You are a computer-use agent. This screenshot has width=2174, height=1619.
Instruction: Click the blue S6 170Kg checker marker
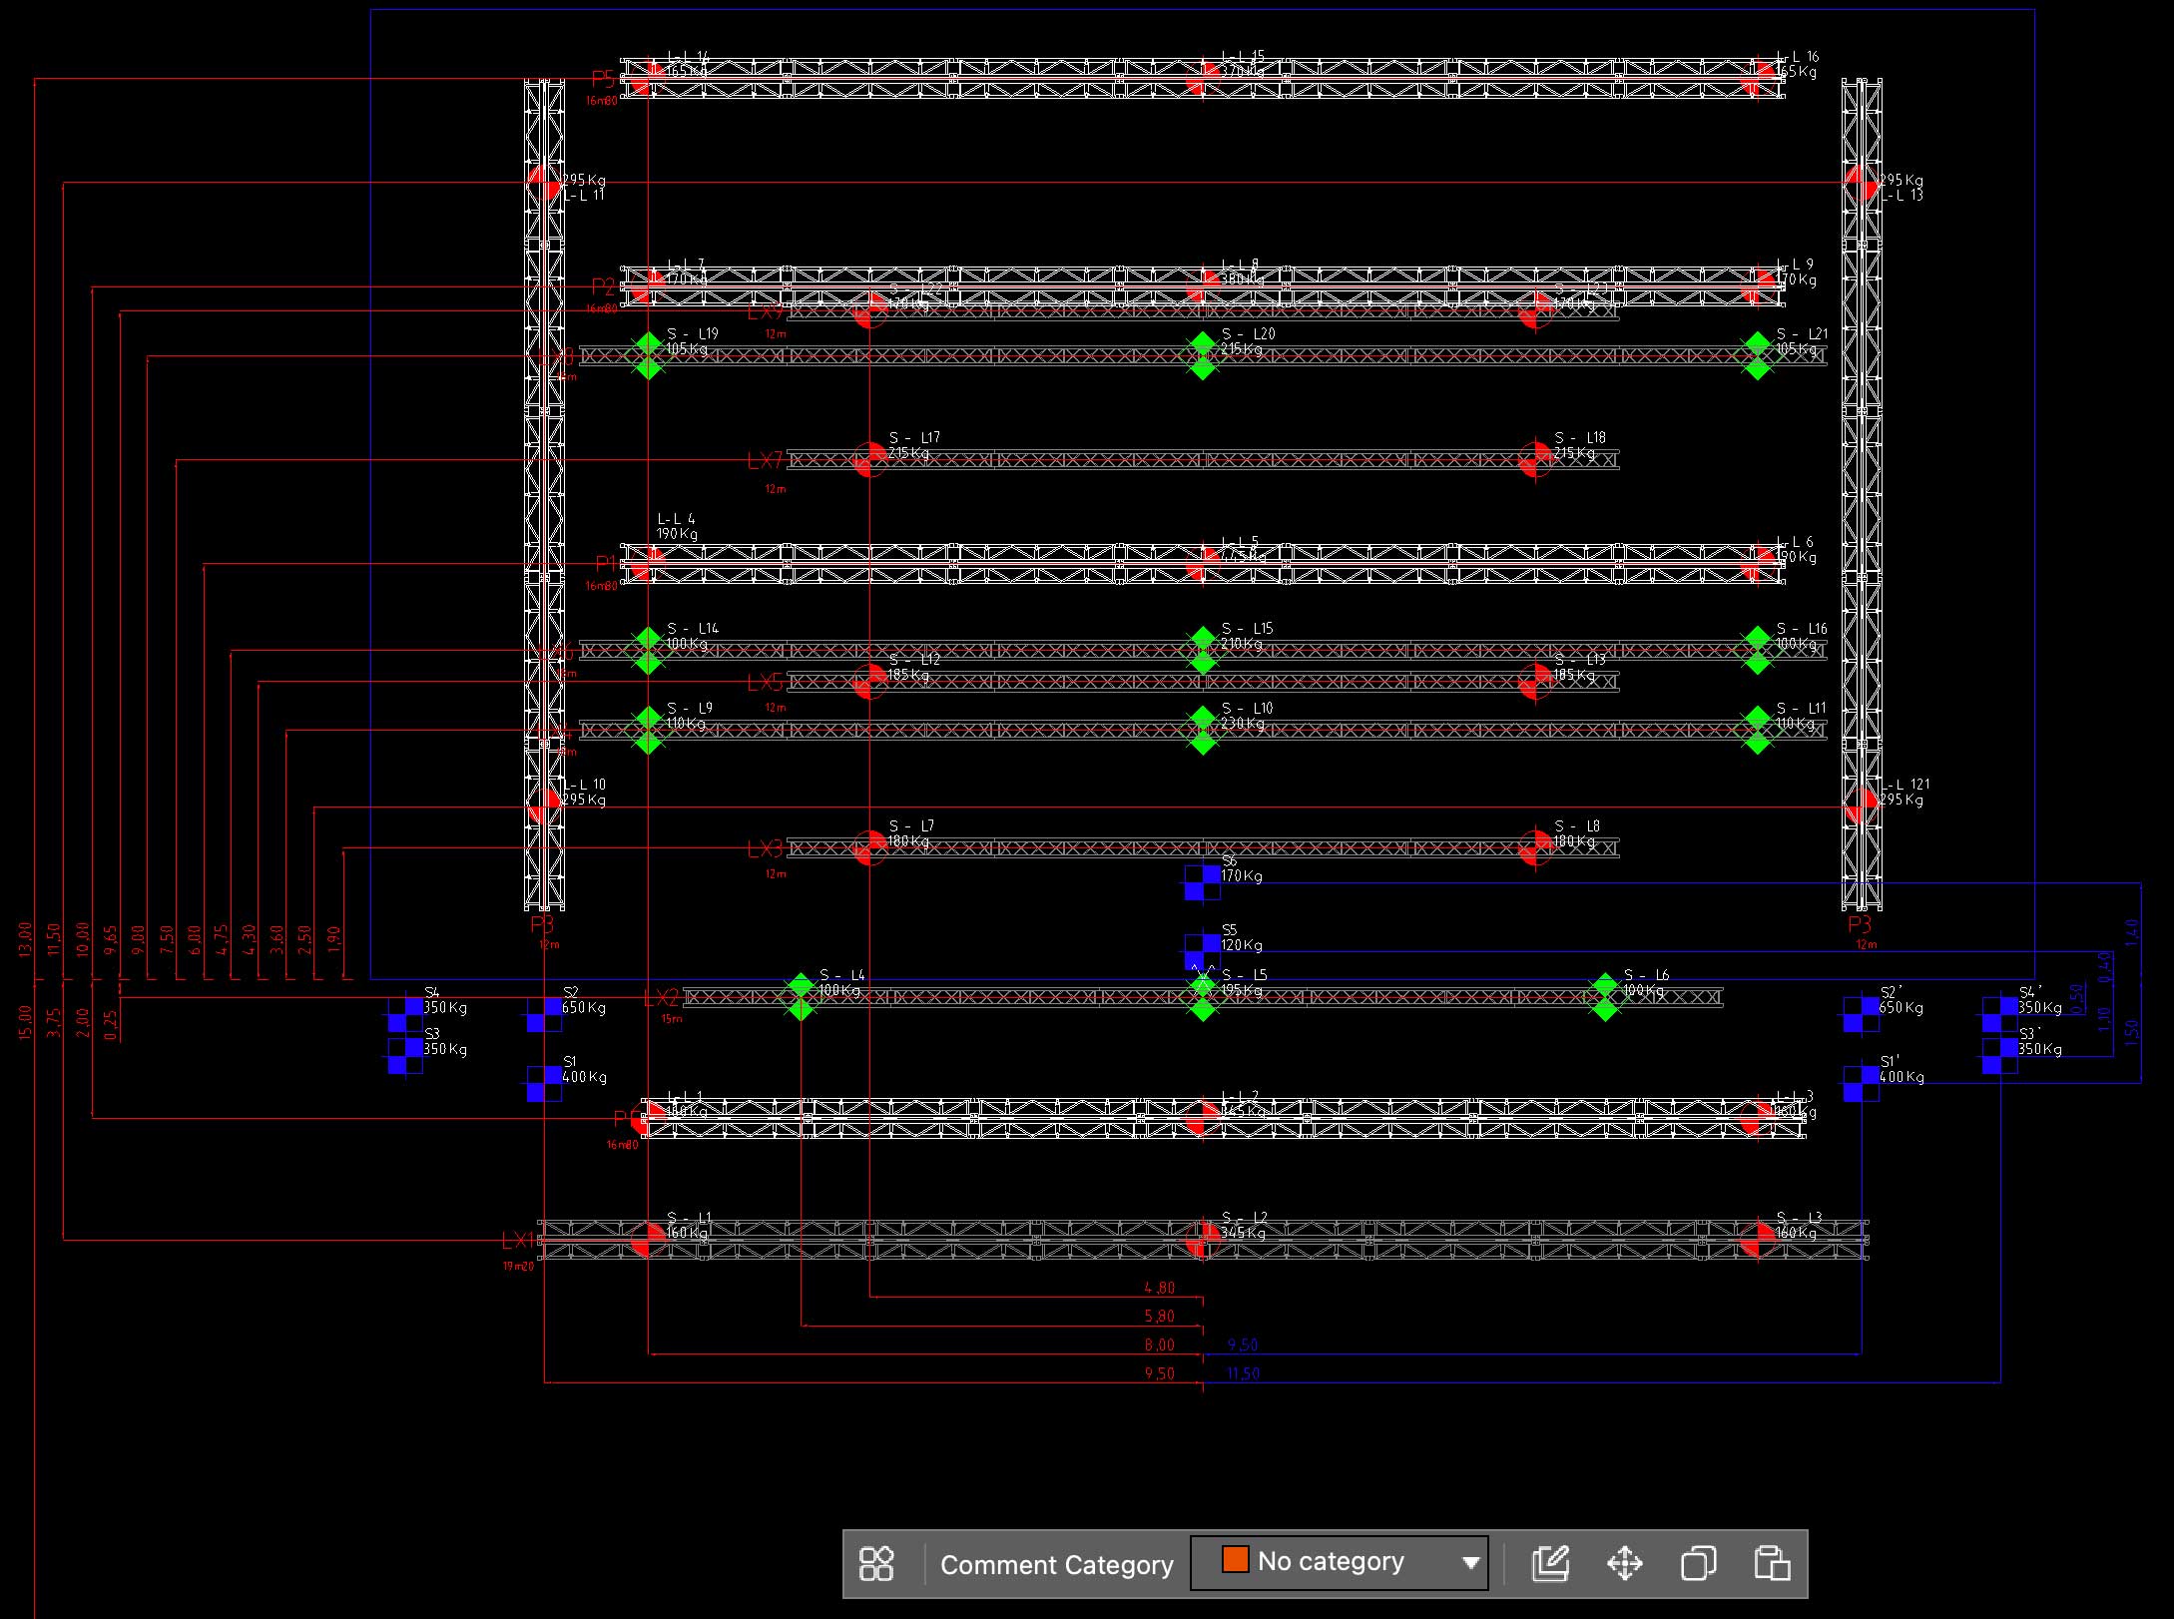tap(1202, 882)
